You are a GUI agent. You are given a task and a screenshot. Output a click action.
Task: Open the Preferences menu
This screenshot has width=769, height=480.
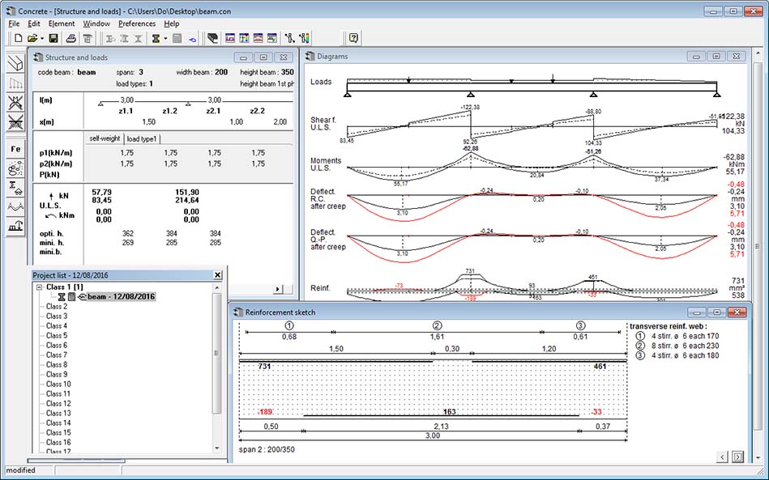tap(137, 23)
